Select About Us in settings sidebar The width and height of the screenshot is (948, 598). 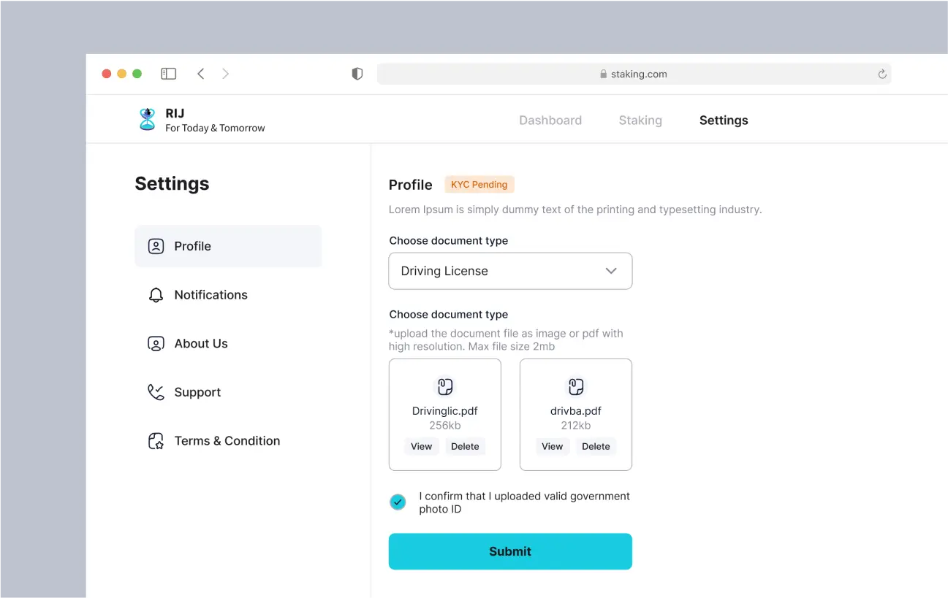(201, 344)
